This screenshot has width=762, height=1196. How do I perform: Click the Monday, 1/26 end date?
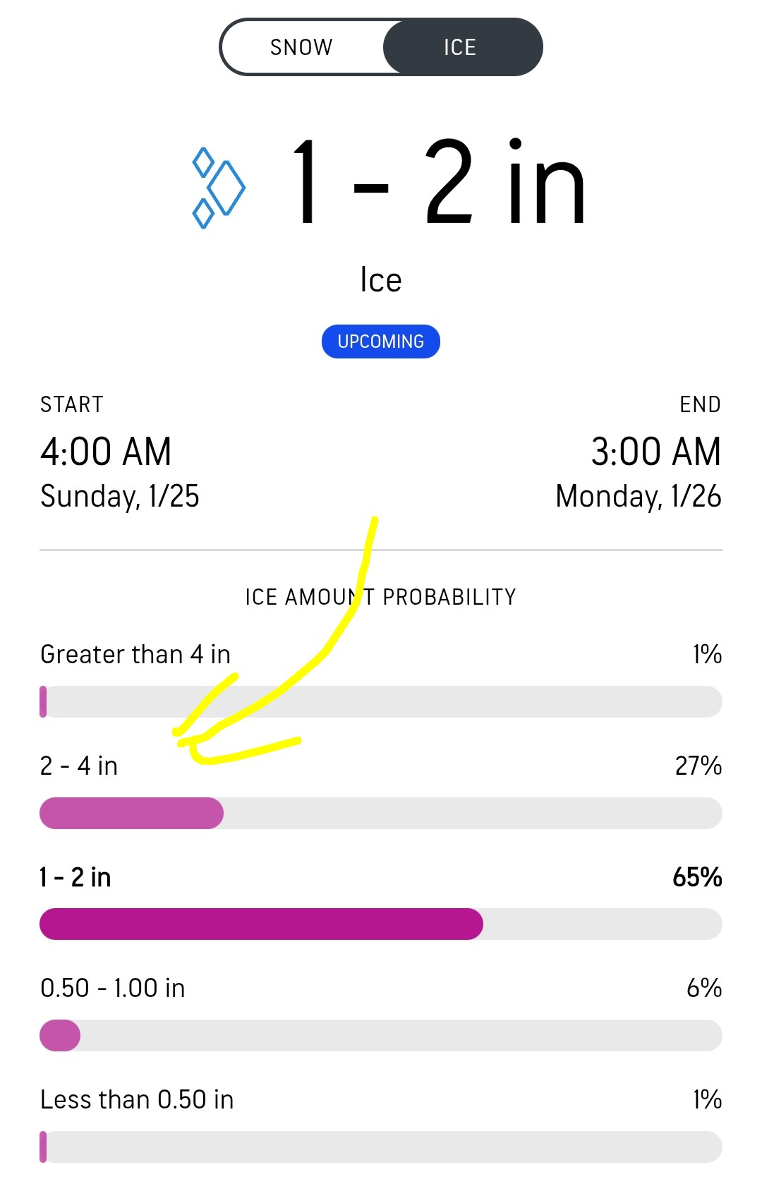tap(638, 496)
